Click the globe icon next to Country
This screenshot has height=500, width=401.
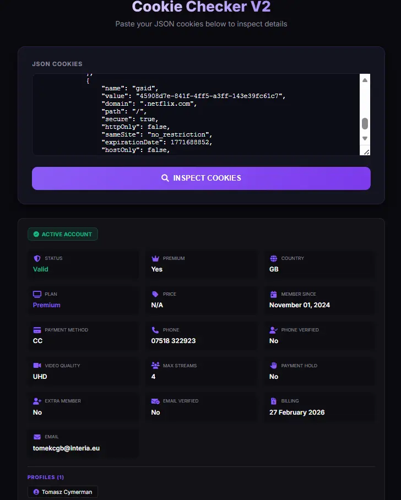[x=273, y=258]
